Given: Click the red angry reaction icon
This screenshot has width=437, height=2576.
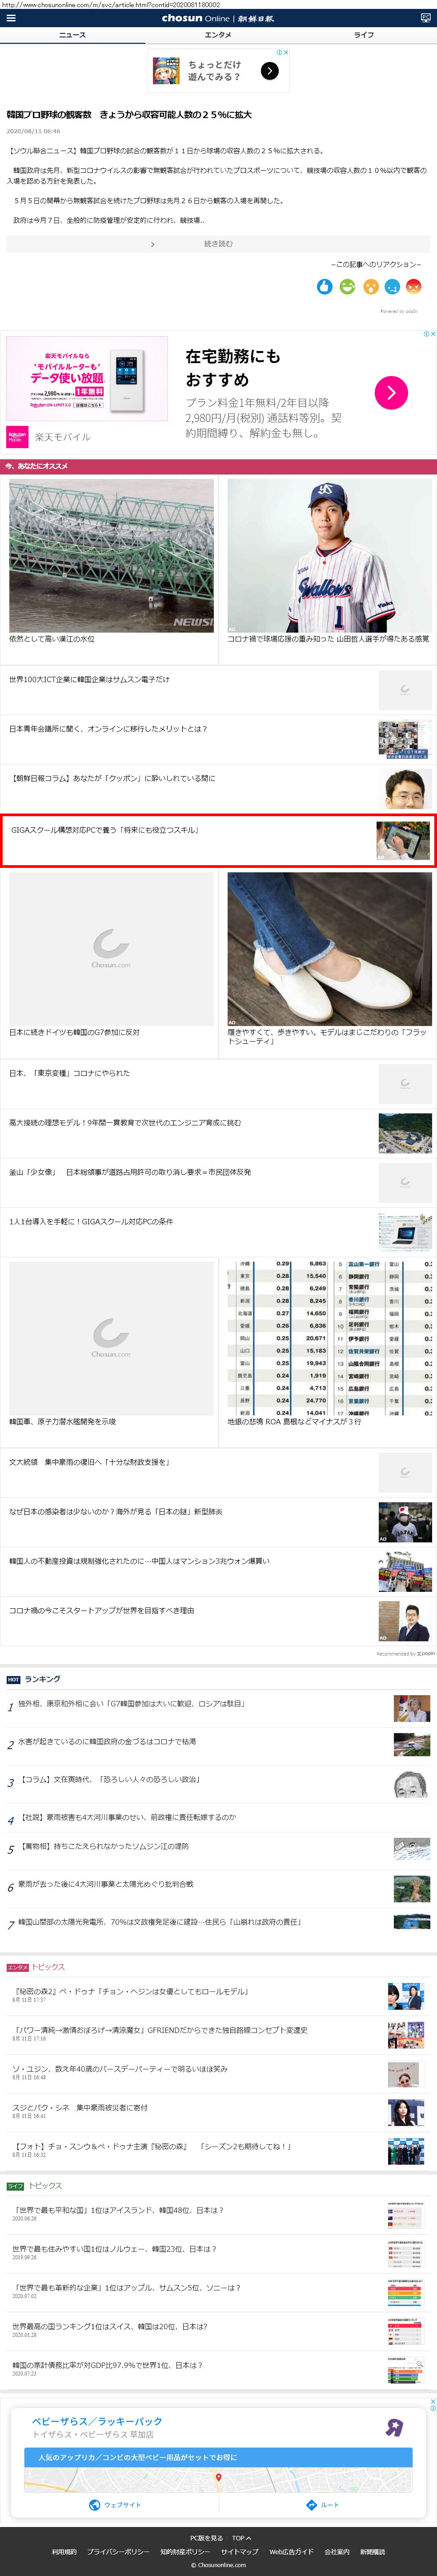Looking at the screenshot, I should coord(413,287).
